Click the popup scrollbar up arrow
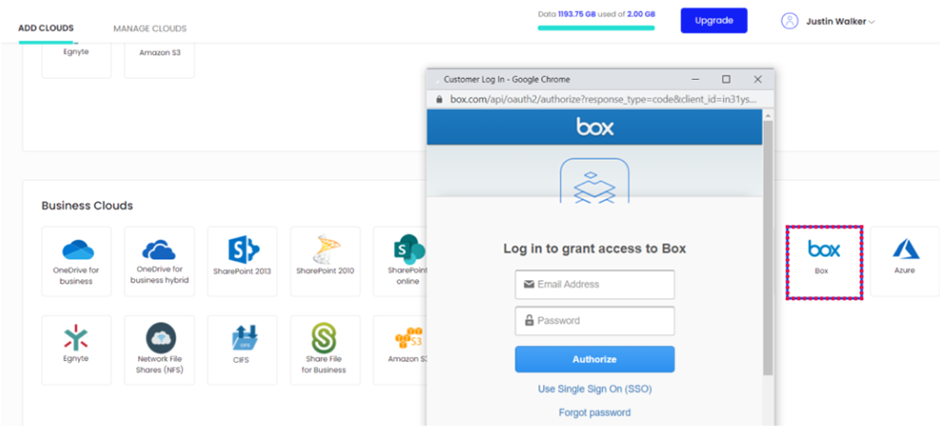This screenshot has height=426, width=941. 768,115
